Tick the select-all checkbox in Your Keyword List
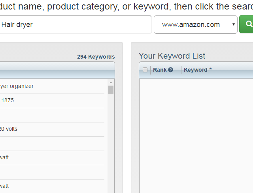Image resolution: width=253 pixels, height=193 pixels. coord(145,70)
